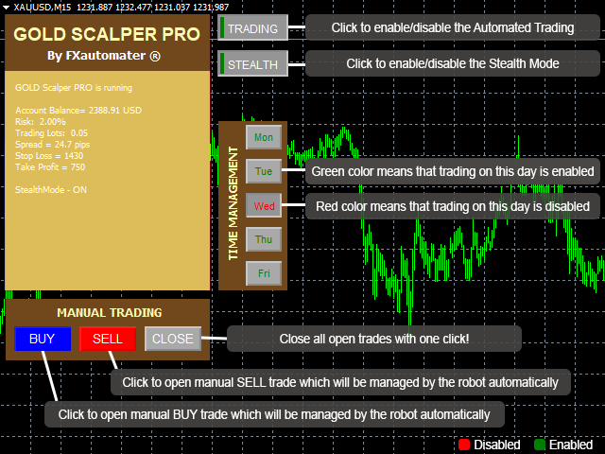Image resolution: width=605 pixels, height=454 pixels.
Task: Open a manual SELL trade
Action: point(108,339)
